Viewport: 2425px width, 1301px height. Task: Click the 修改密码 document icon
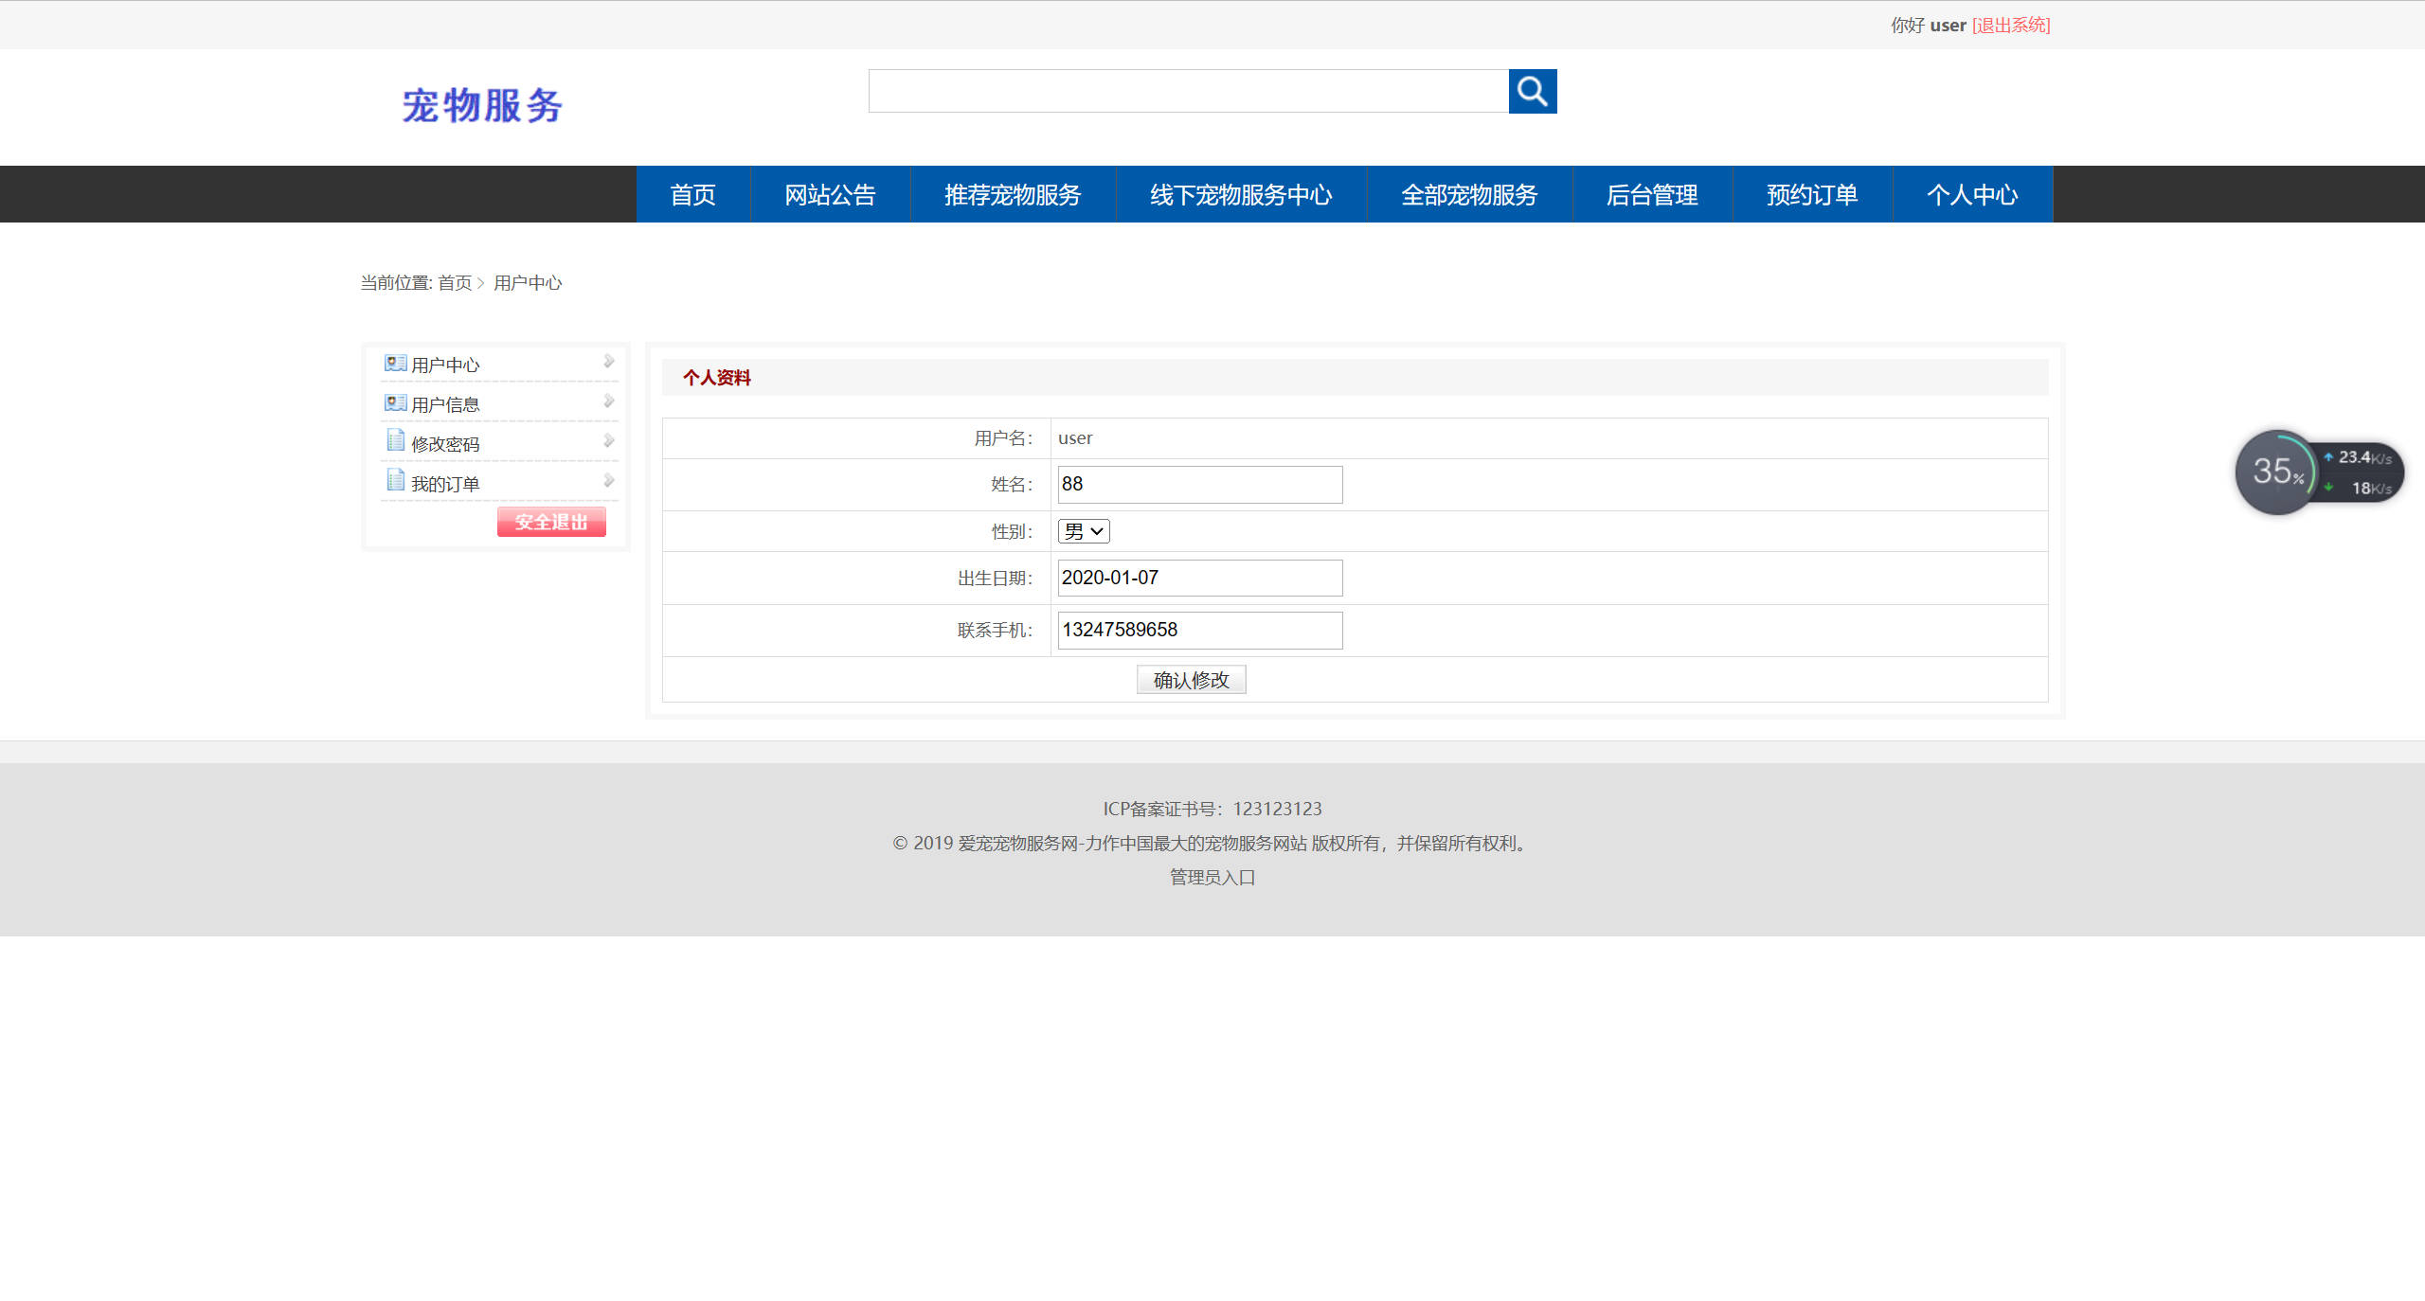394,440
